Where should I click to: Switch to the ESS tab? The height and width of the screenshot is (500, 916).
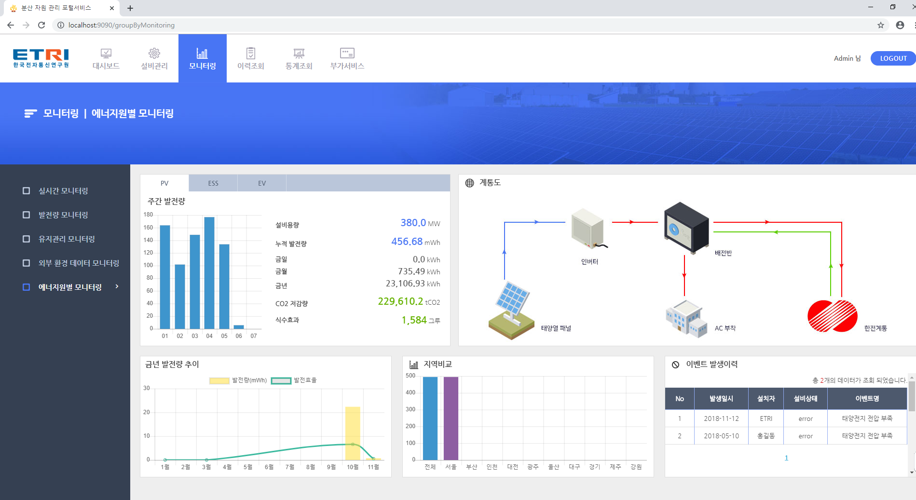(213, 183)
